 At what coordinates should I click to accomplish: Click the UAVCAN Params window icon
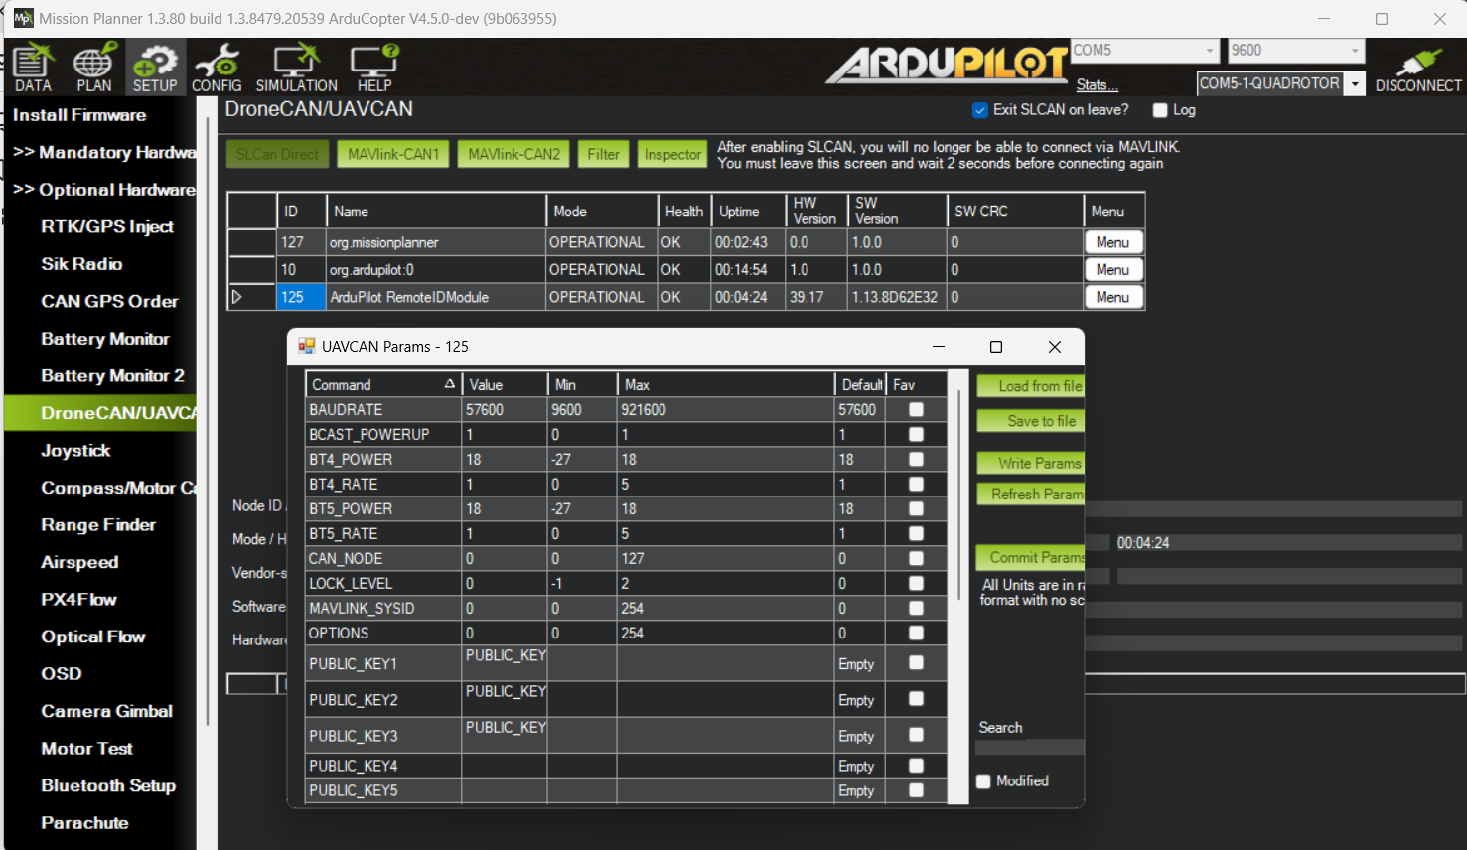pos(307,346)
